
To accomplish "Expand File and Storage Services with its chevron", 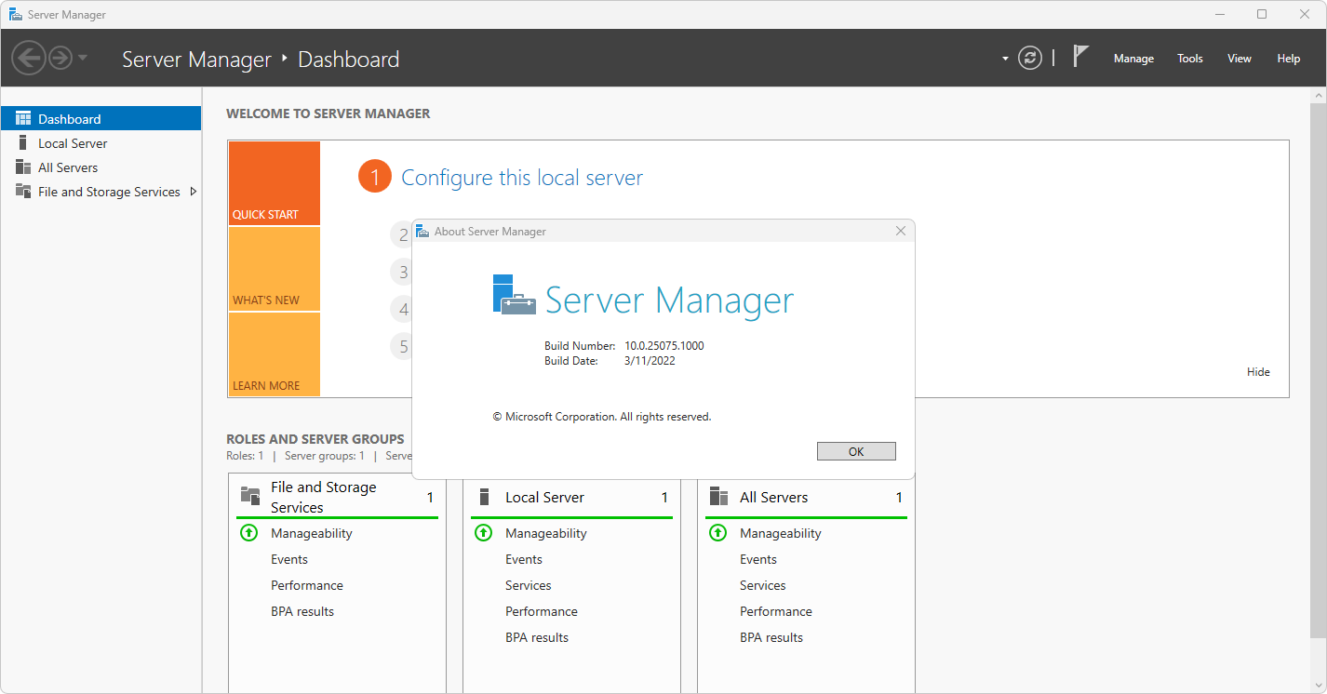I will (194, 191).
